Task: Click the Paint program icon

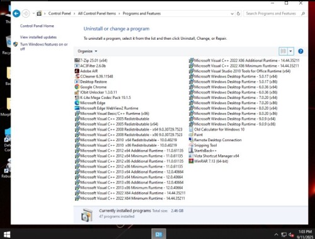Action: 191,135
